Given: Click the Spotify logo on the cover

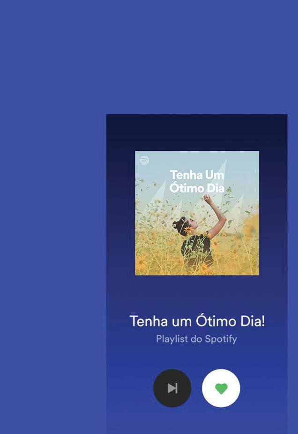Looking at the screenshot, I should point(144,160).
